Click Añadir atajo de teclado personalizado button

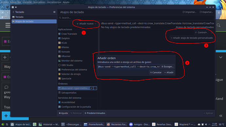tap(192, 38)
